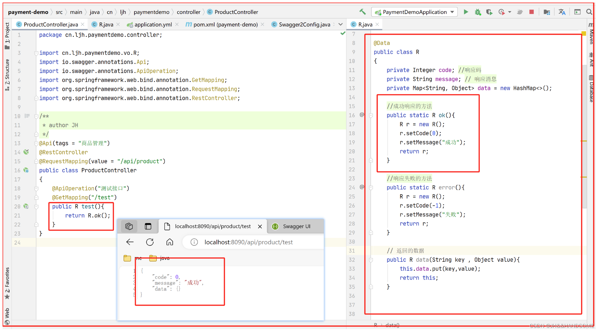
Task: Click payment-demo breadcrumb
Action: point(28,12)
